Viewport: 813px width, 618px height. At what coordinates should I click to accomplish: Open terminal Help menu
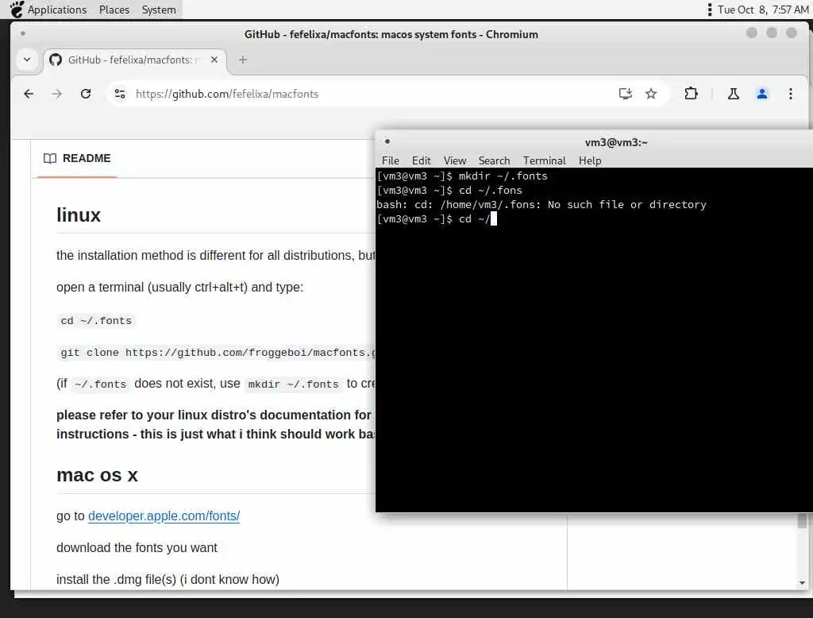[x=590, y=160]
